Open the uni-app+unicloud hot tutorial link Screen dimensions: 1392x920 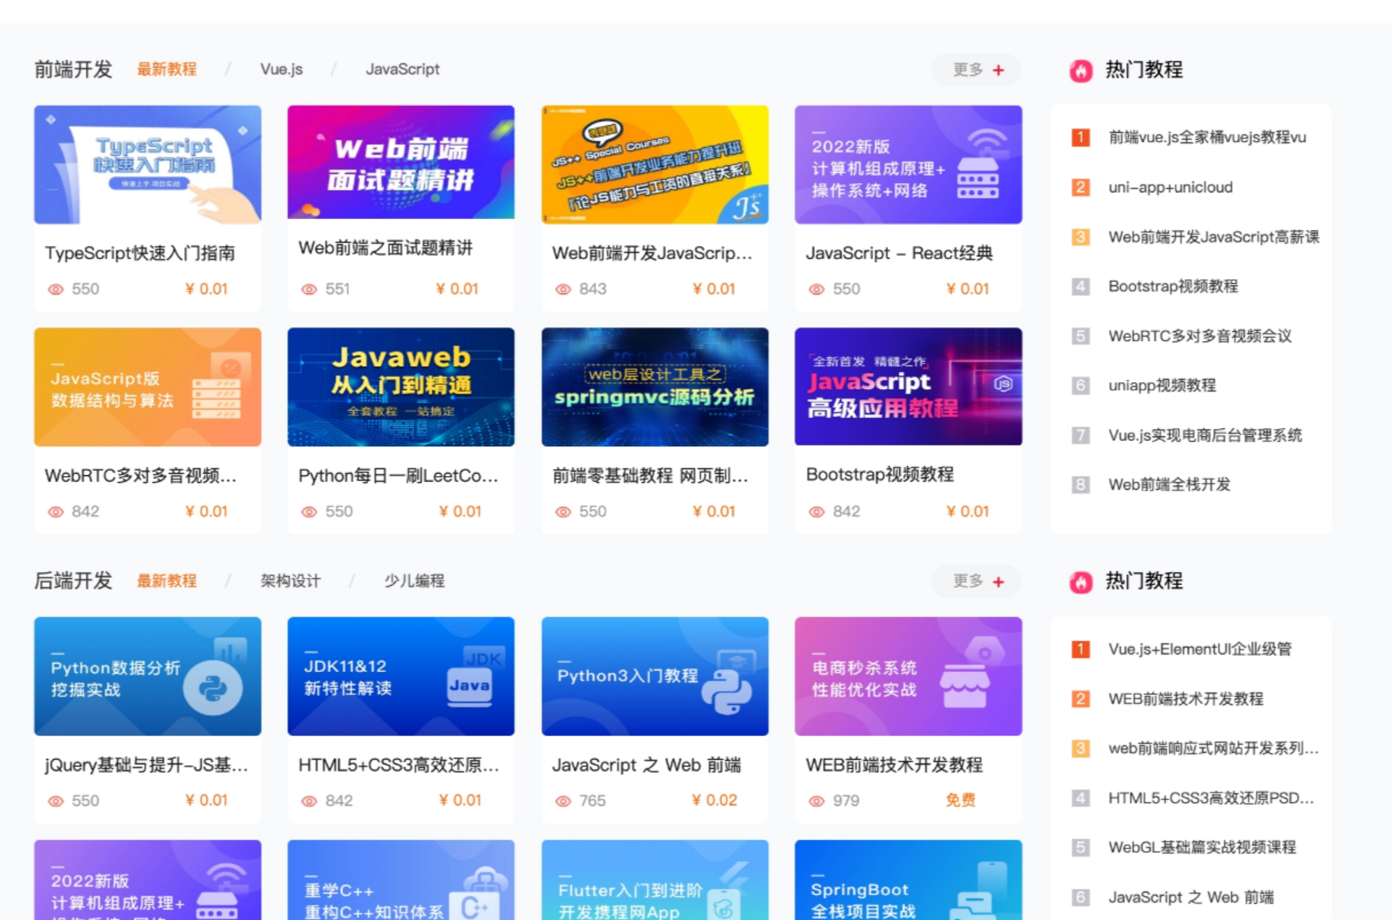click(x=1169, y=188)
